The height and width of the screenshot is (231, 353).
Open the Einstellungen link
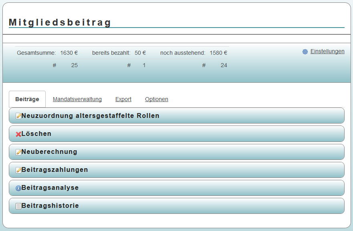coord(327,51)
